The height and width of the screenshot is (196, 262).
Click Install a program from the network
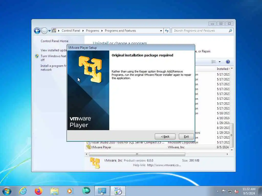pyautogui.click(x=53, y=68)
